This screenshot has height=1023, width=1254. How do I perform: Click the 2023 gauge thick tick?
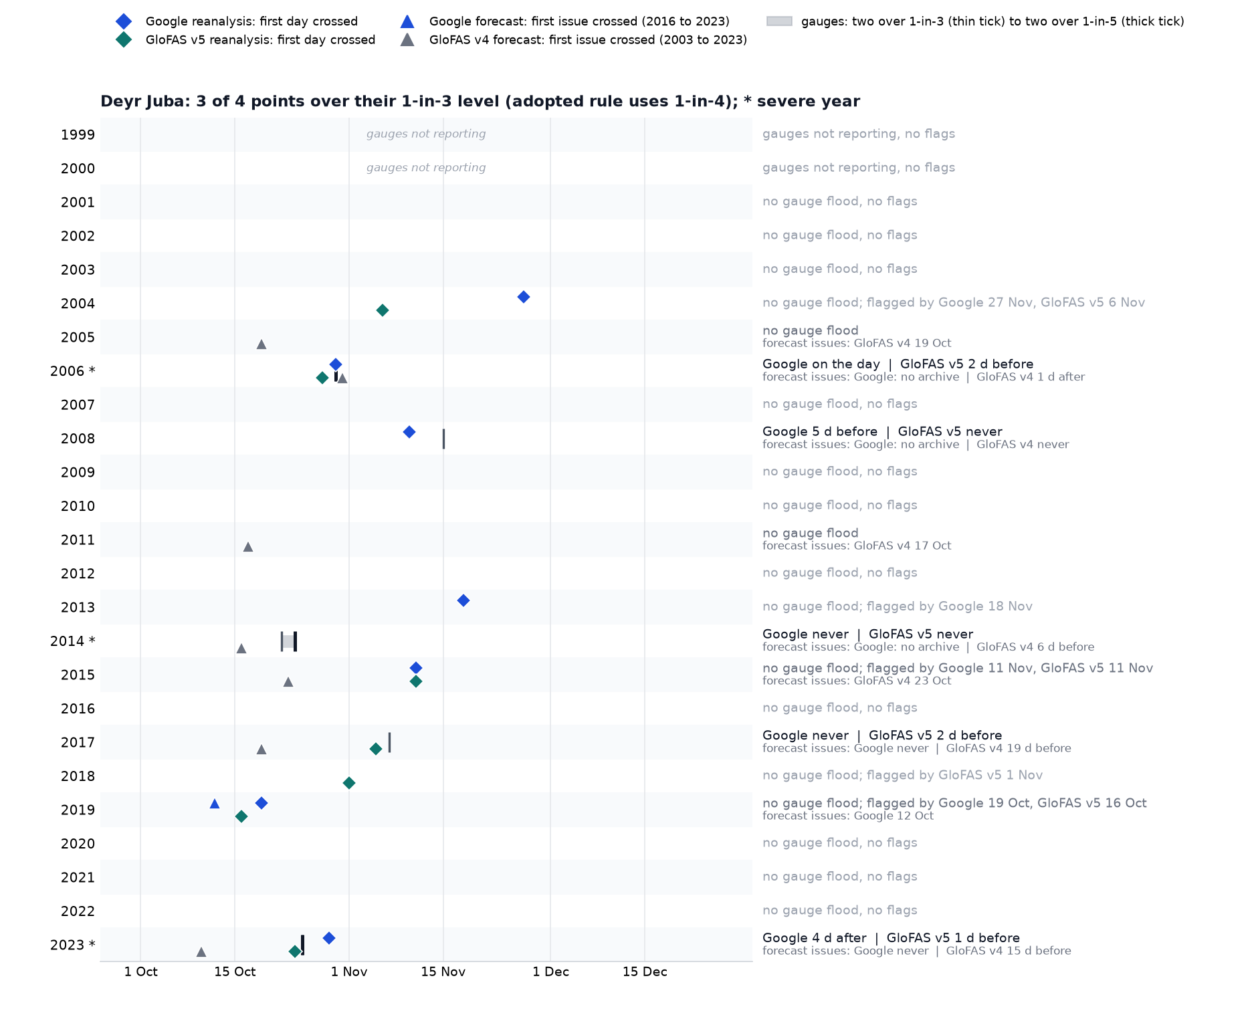point(302,945)
